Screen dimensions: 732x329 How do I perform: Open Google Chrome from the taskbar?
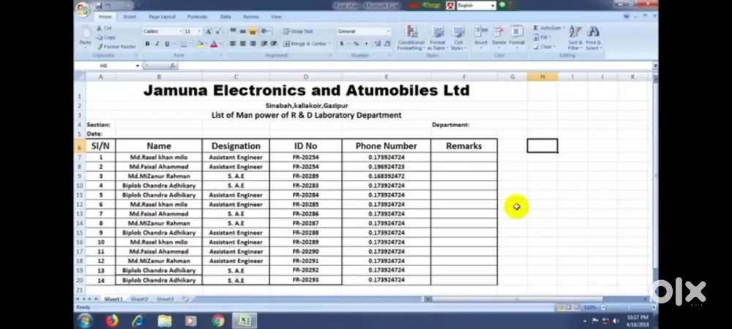tap(217, 321)
